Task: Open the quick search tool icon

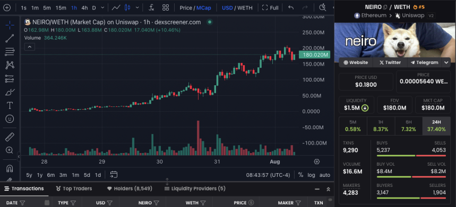Action: (322, 7)
